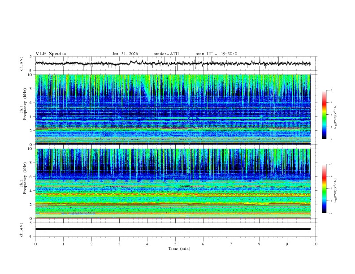Click the "2" kHz tick on ch.2 frequency axis
Screen dimensions: 355x274
coord(32,205)
